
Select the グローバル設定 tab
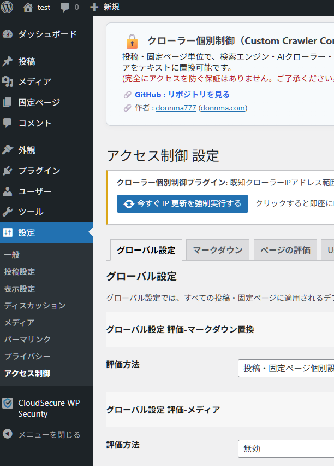pos(146,250)
